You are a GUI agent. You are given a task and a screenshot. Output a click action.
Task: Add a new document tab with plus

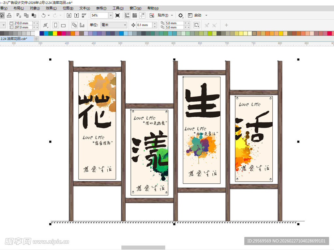coord(36,39)
